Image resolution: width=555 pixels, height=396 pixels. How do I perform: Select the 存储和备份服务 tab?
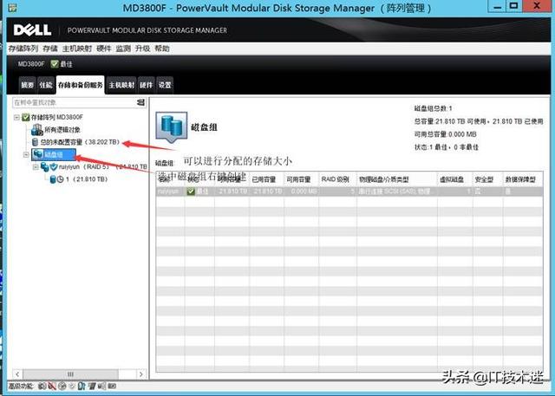(81, 85)
